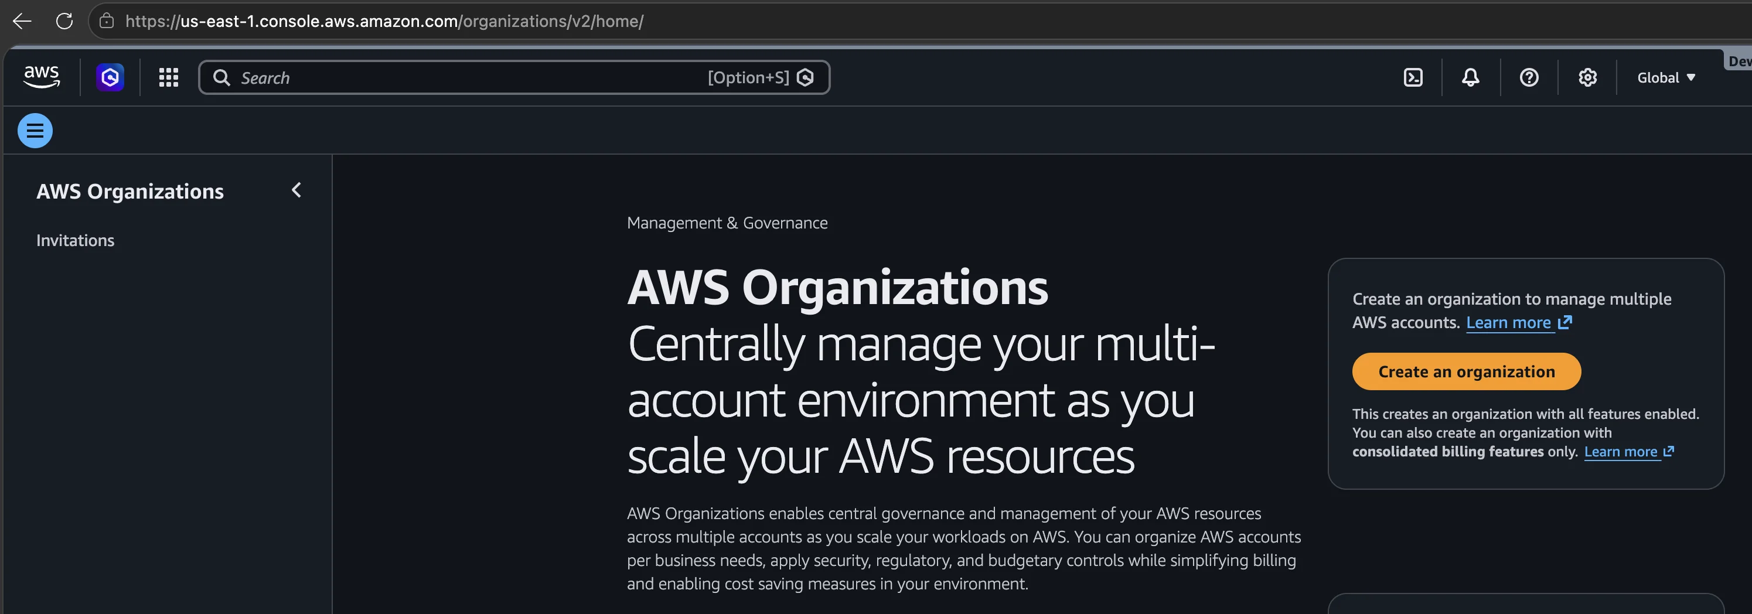Open Invitations in the sidebar
Screen dimensions: 1752x614
coord(76,240)
